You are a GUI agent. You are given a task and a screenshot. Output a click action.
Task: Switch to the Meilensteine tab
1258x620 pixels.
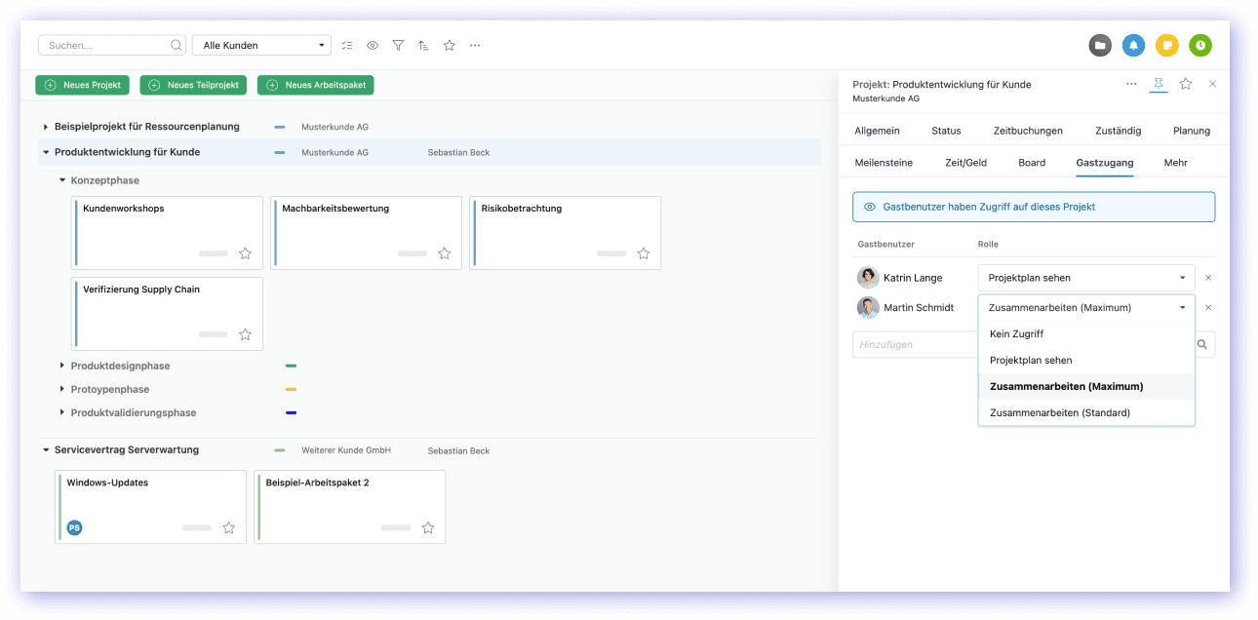pos(884,163)
